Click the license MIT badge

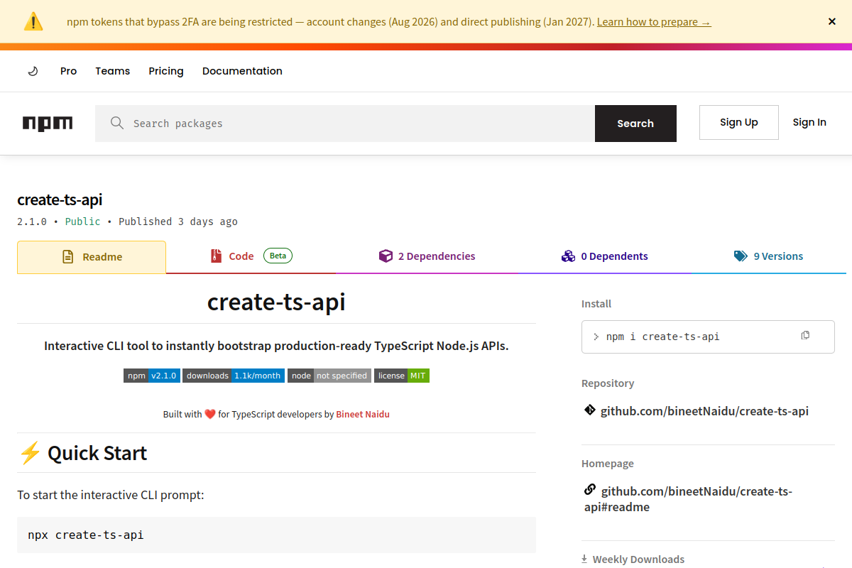402,376
